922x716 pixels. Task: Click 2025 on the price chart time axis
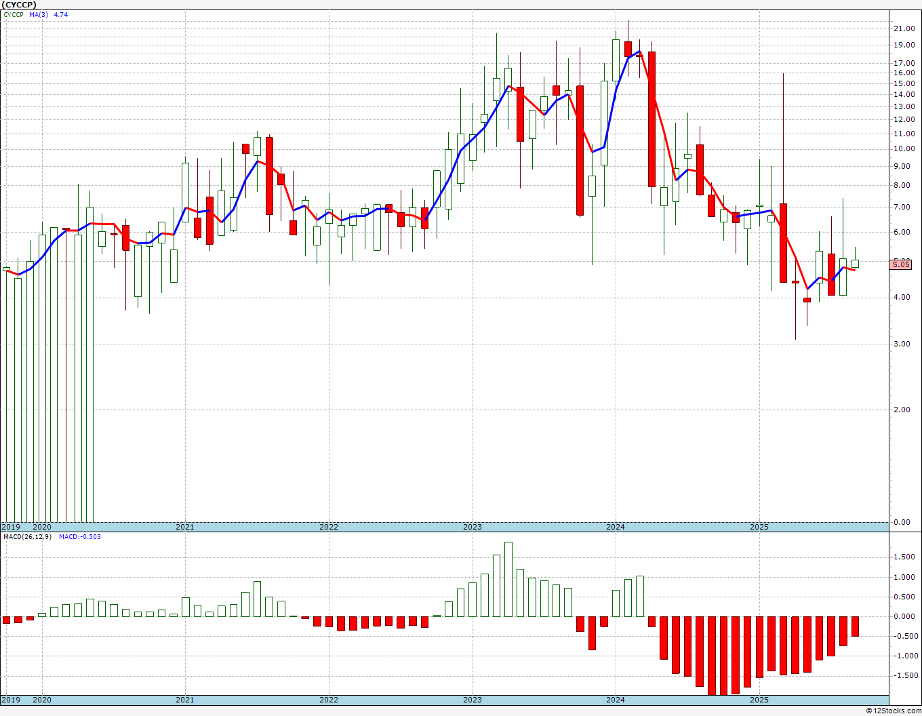coord(759,527)
